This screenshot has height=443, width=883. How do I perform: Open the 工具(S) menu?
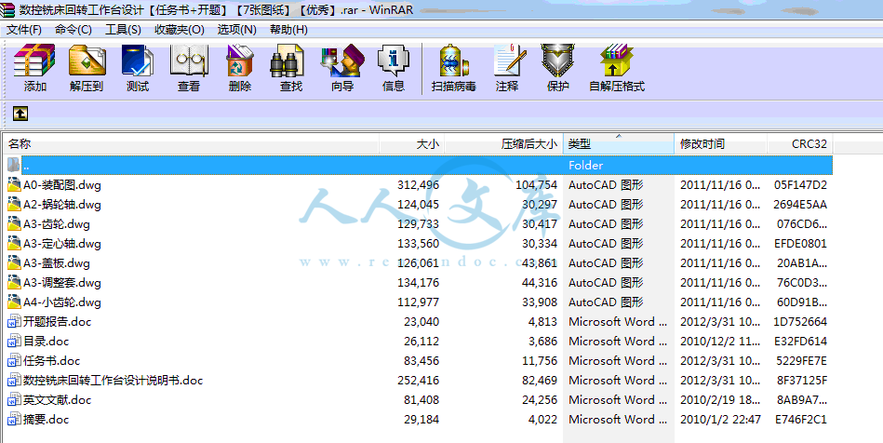123,29
